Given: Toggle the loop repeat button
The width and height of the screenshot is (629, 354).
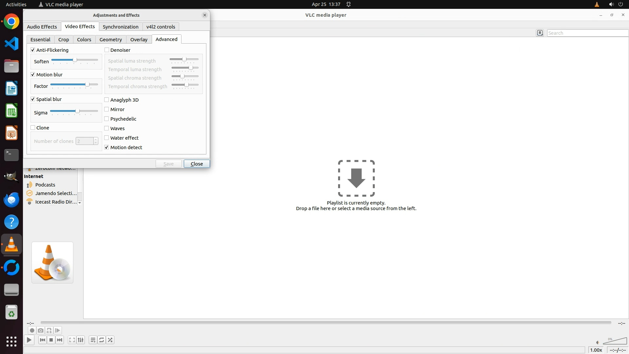Looking at the screenshot, I should coord(102,340).
